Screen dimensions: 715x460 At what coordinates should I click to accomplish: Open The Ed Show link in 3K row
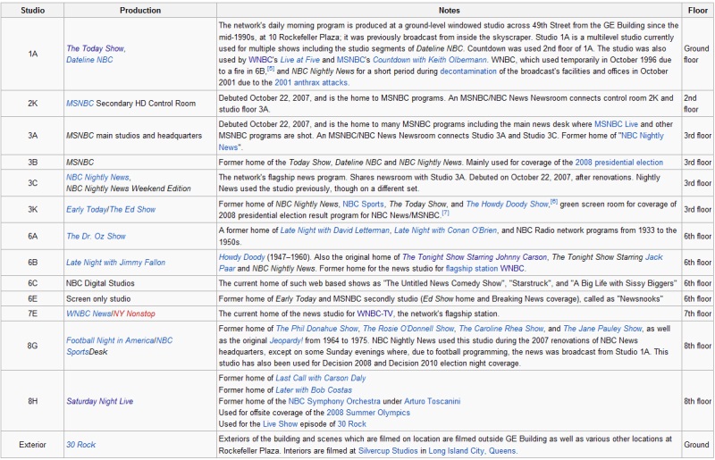pyautogui.click(x=132, y=209)
